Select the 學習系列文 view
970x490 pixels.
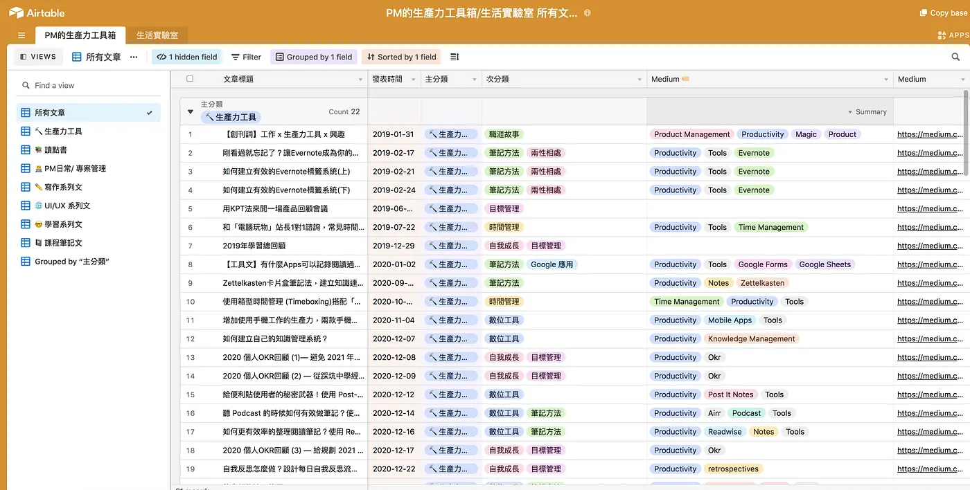(89, 224)
